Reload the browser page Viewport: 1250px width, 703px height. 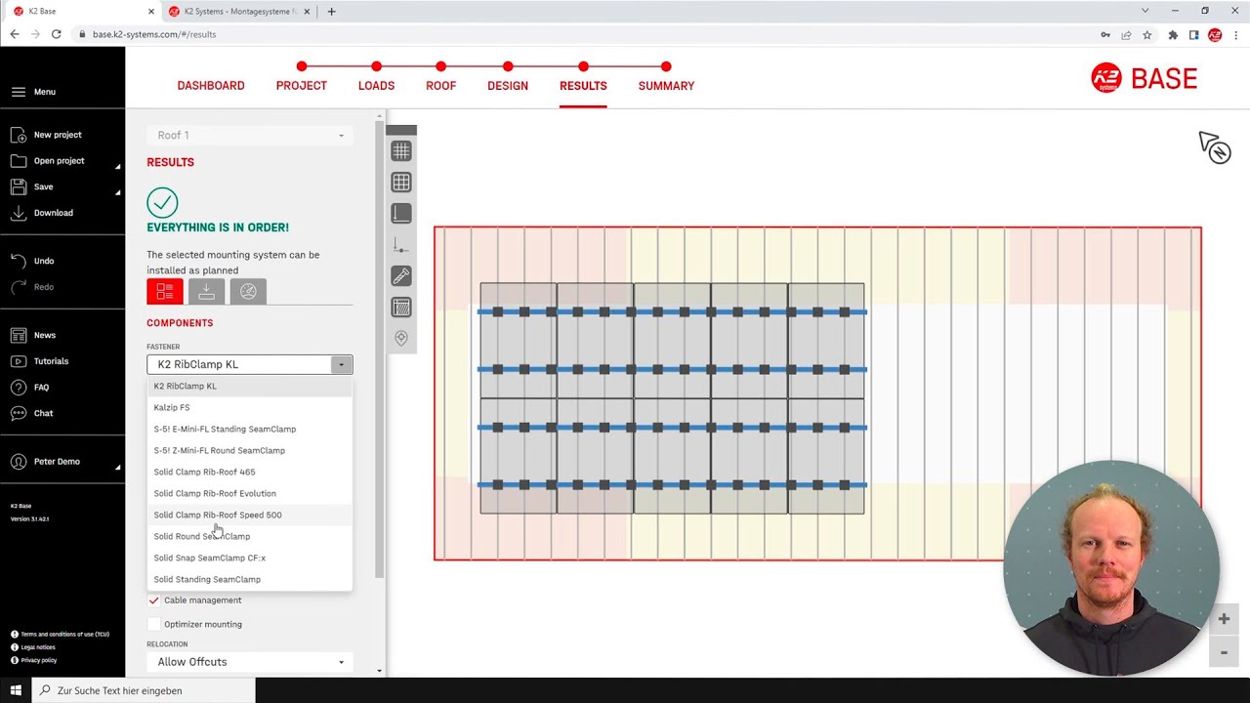(56, 34)
